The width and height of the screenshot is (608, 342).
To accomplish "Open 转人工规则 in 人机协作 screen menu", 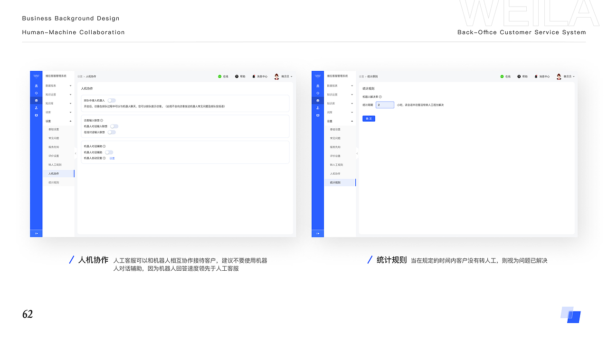I will pos(55,165).
